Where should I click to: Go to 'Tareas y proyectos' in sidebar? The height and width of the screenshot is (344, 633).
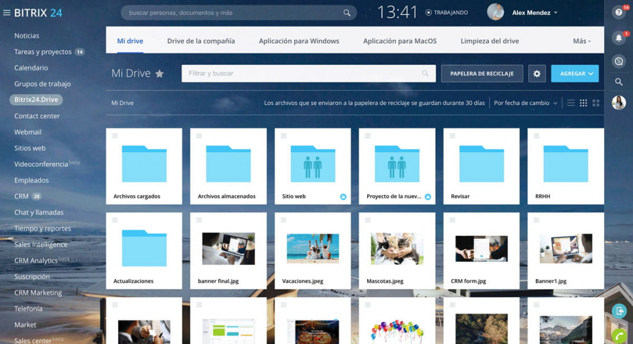(43, 52)
